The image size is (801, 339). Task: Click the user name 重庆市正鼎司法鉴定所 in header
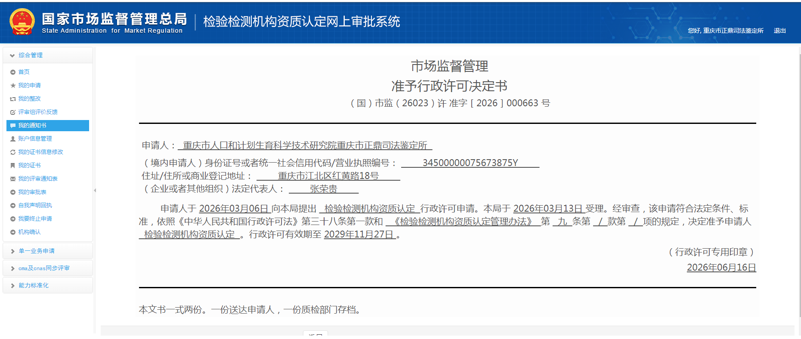(733, 31)
